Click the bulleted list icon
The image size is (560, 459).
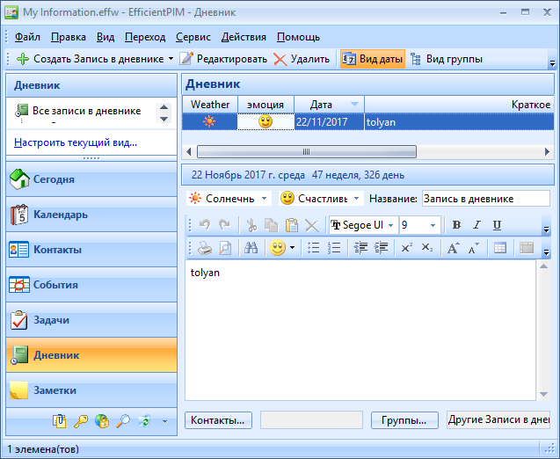tap(314, 248)
